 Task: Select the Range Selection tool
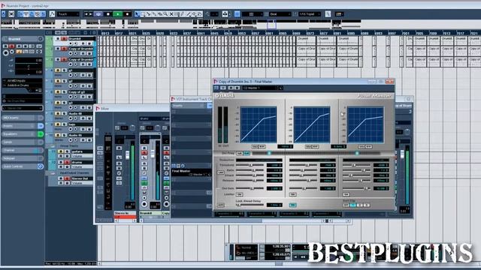point(143,14)
